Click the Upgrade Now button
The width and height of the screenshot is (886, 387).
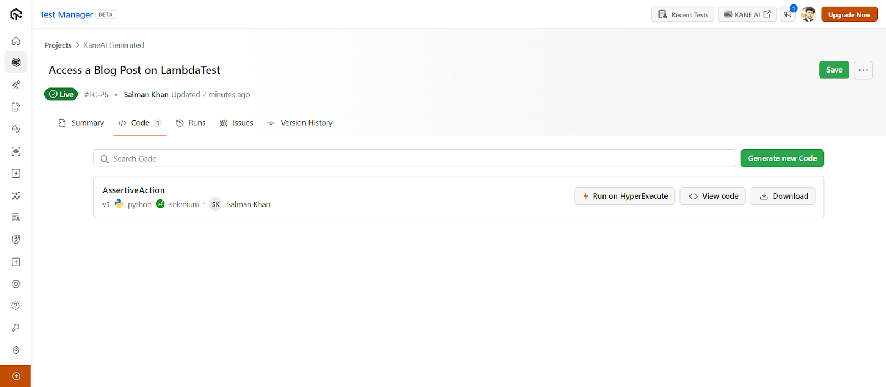point(849,14)
